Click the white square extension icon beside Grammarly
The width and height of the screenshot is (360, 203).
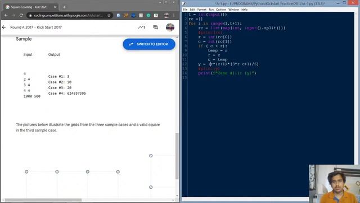coord(156,15)
